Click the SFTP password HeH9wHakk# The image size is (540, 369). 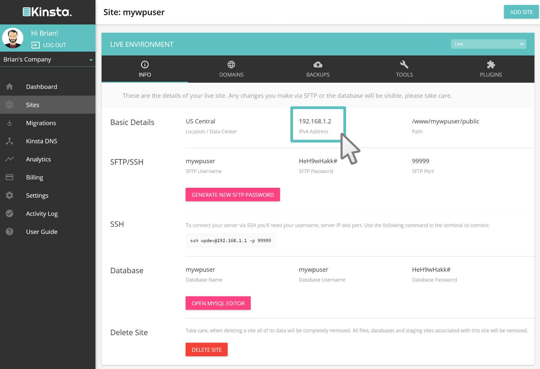click(x=318, y=161)
